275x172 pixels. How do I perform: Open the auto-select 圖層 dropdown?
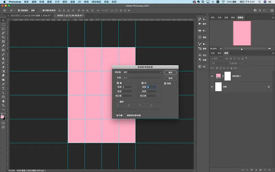coord(34,11)
